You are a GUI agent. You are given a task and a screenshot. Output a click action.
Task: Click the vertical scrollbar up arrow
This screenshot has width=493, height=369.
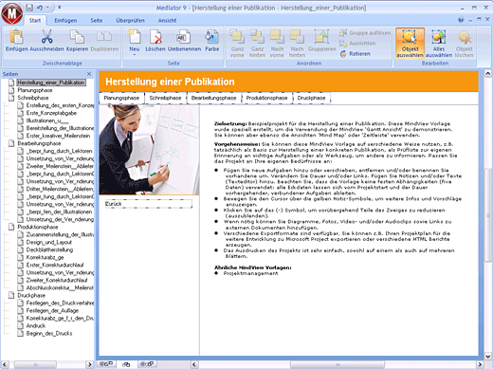tap(488, 74)
